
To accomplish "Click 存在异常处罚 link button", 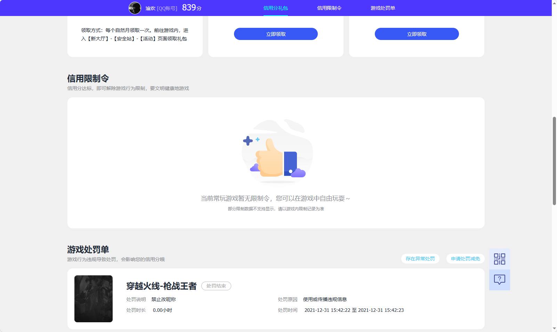I will (x=420, y=259).
